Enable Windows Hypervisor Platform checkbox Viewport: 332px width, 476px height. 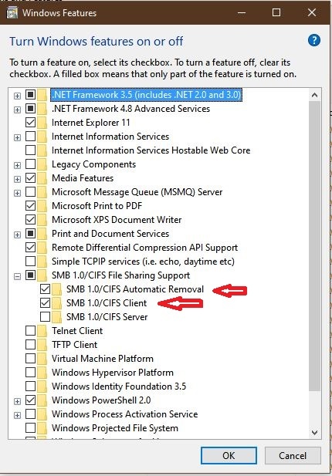pos(30,372)
